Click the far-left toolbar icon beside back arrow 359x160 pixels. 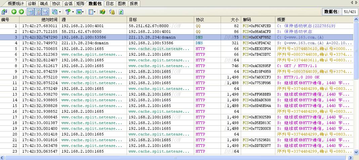[4, 12]
